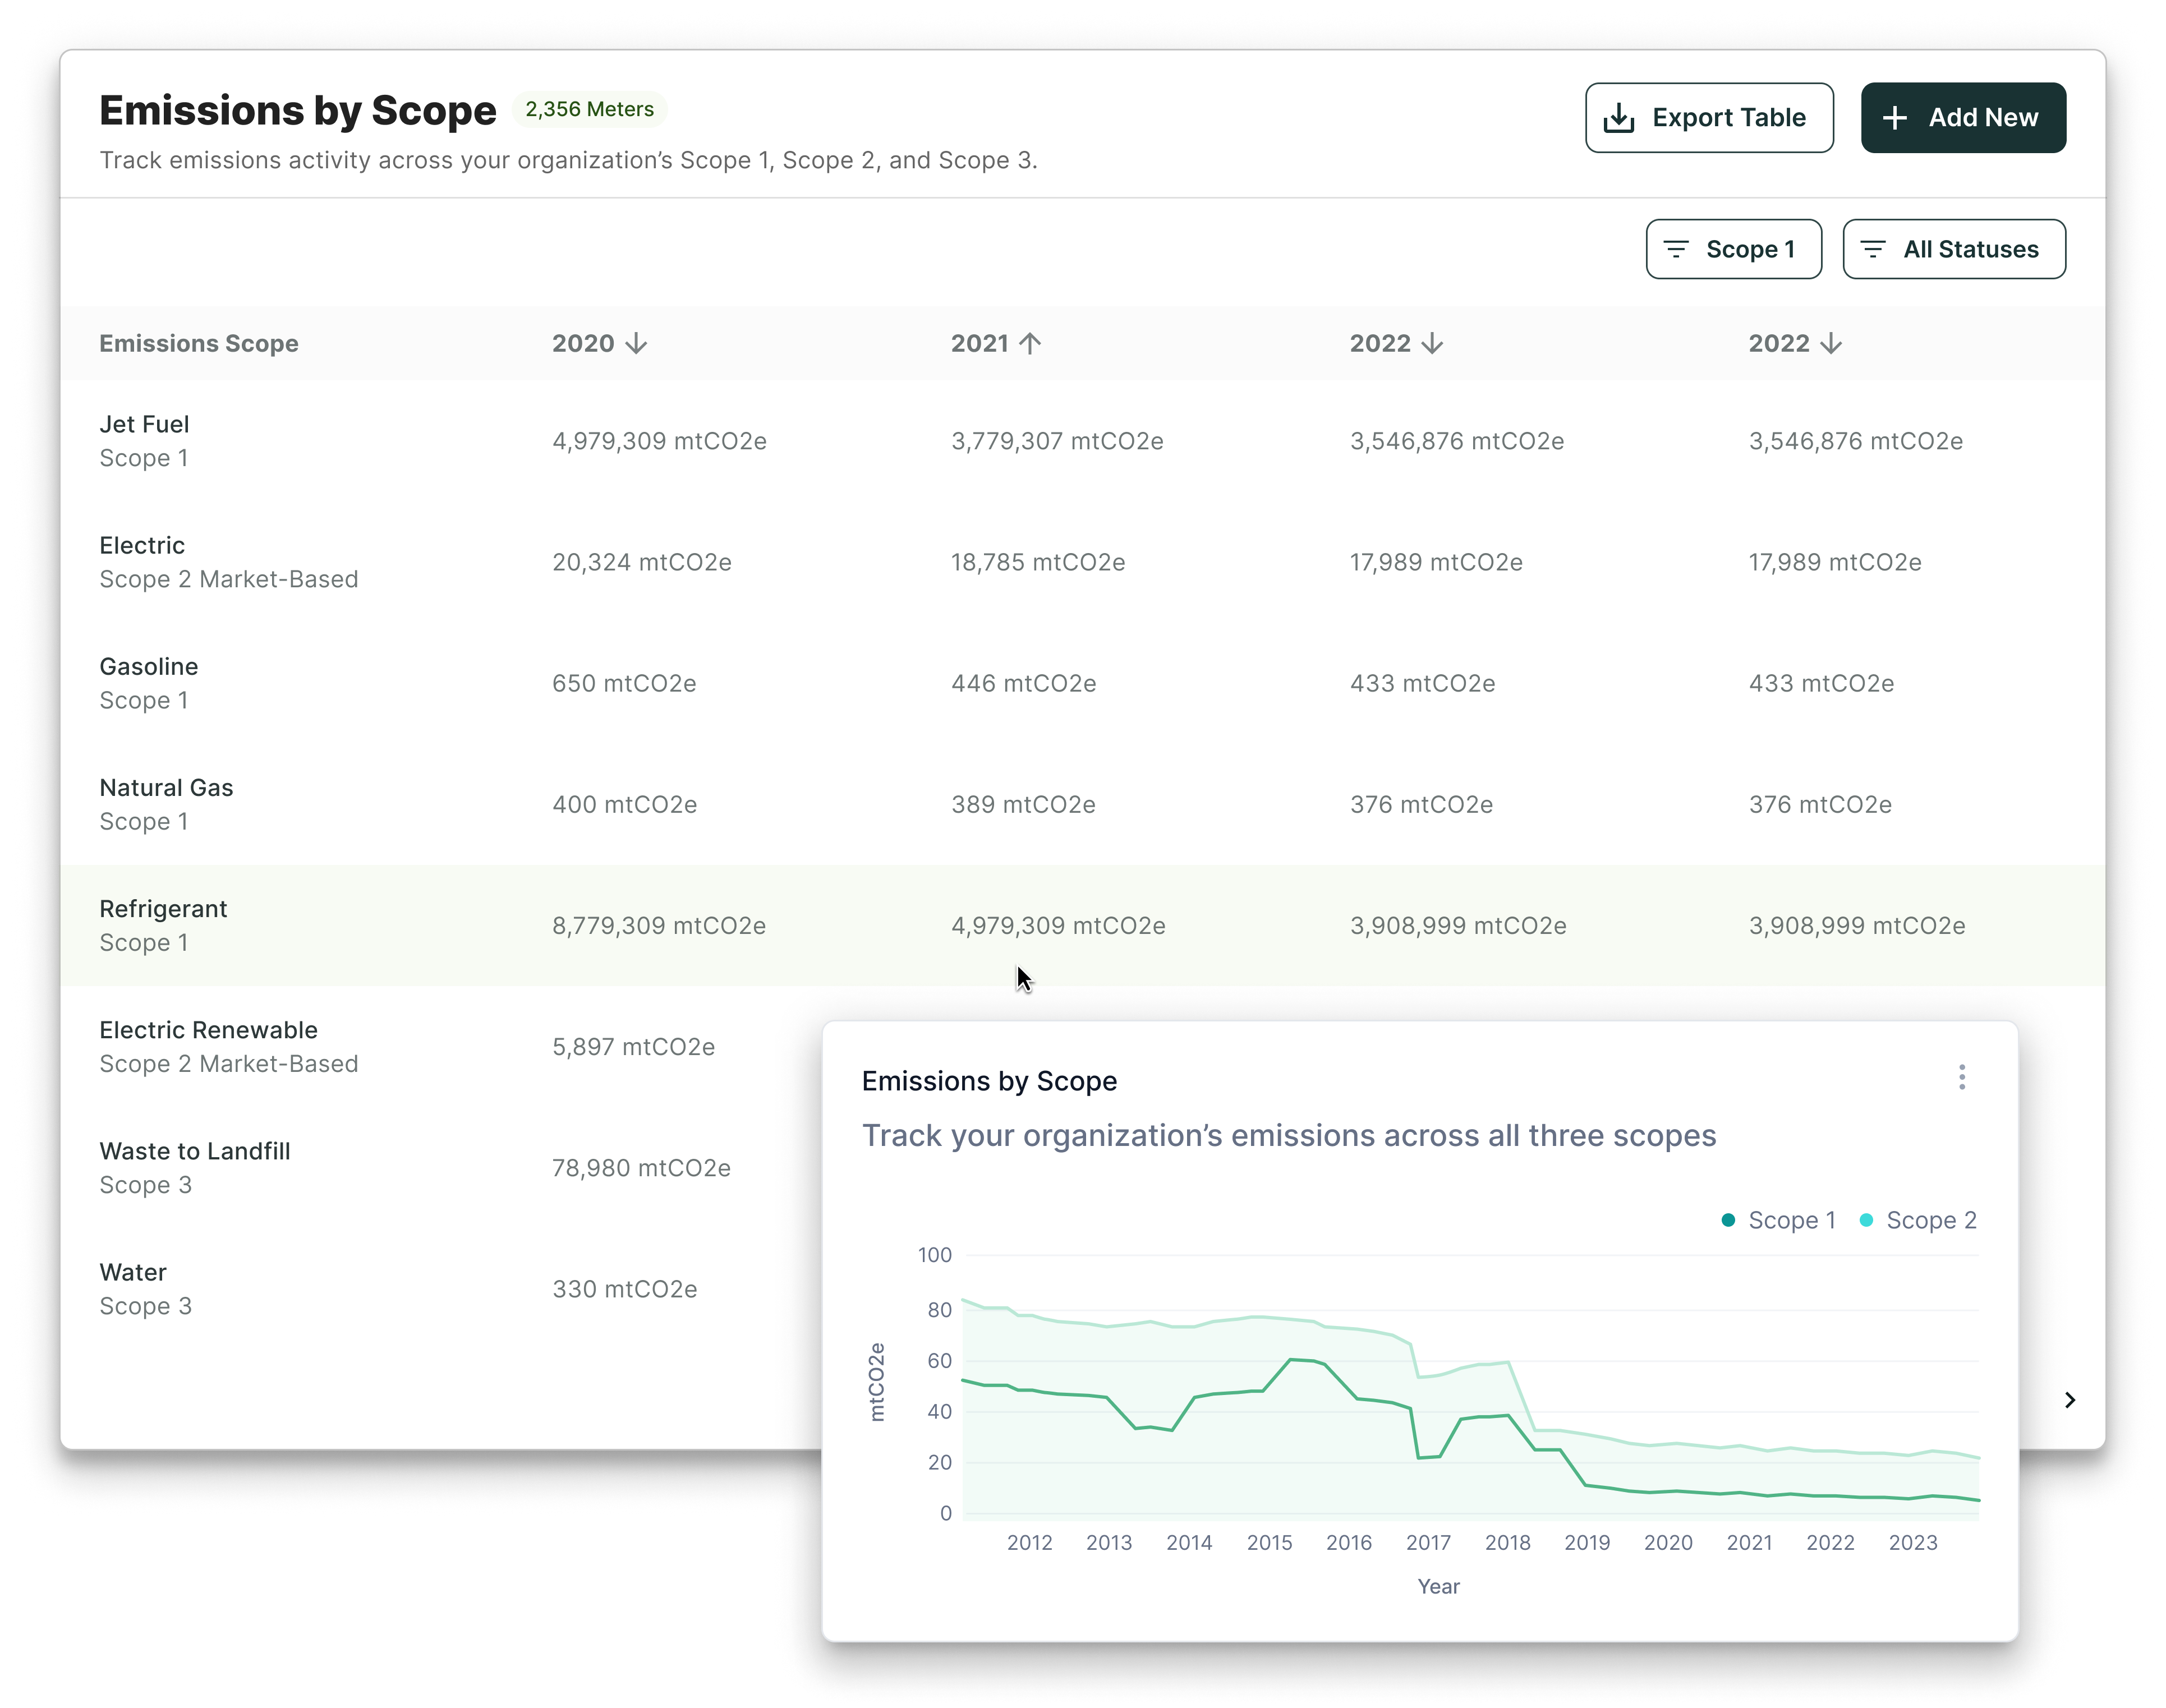
Task: Toggle Scope 1 series in chart legend
Action: pyautogui.click(x=1778, y=1220)
